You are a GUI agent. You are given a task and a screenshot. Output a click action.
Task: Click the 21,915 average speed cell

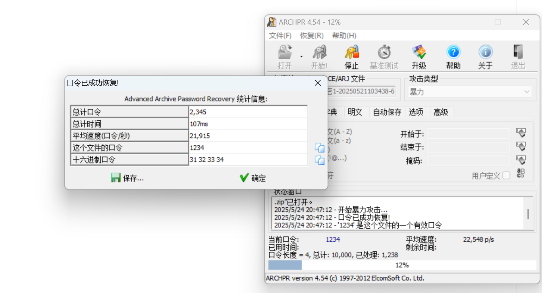[248, 136]
